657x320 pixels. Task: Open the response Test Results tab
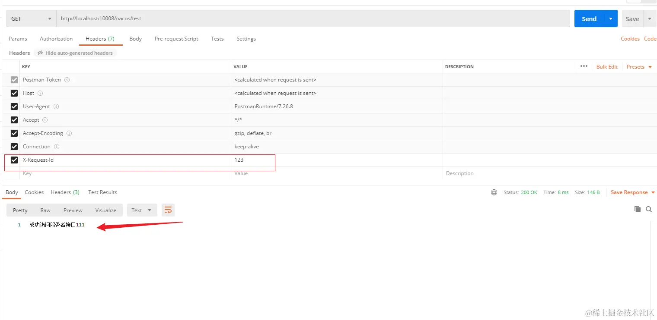102,192
